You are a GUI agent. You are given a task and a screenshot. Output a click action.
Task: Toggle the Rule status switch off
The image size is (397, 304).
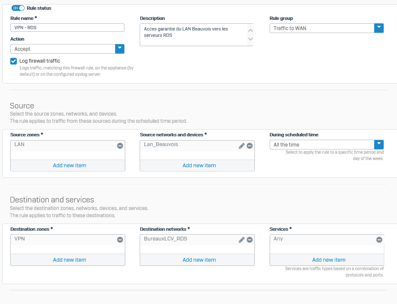click(18, 8)
